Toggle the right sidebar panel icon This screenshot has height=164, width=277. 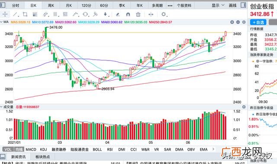pos(243,5)
